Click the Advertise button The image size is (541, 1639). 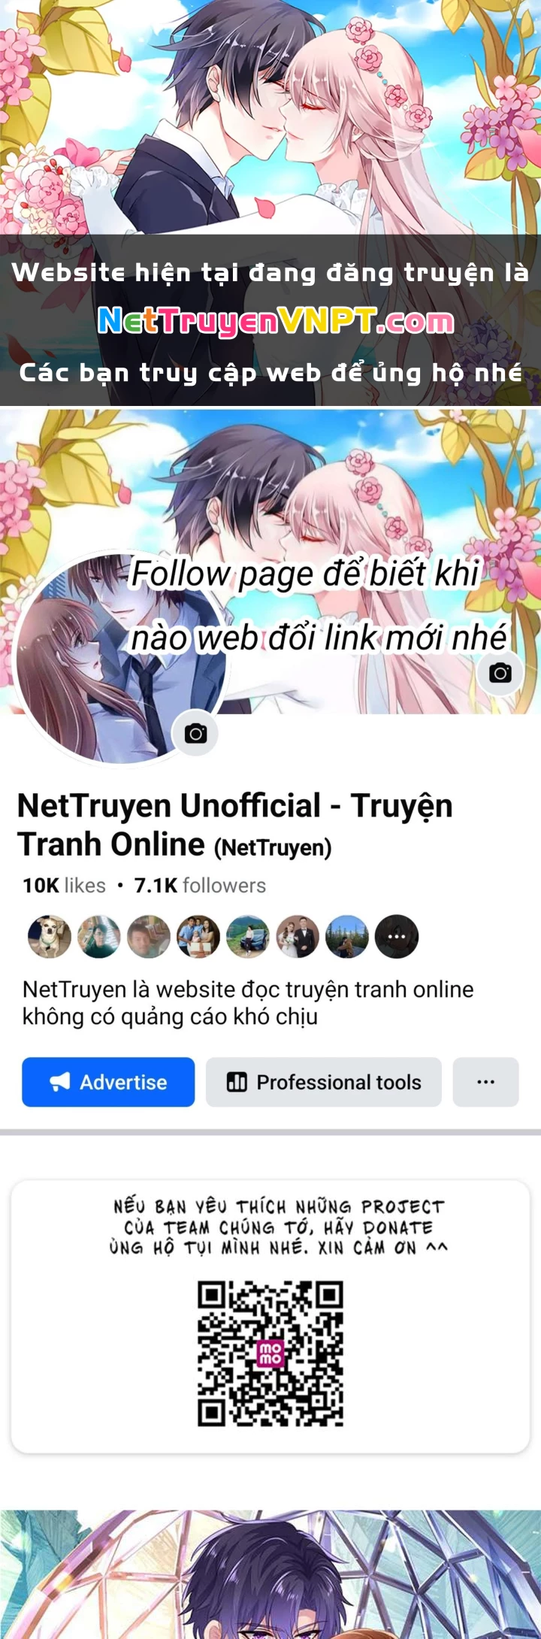coord(108,1082)
